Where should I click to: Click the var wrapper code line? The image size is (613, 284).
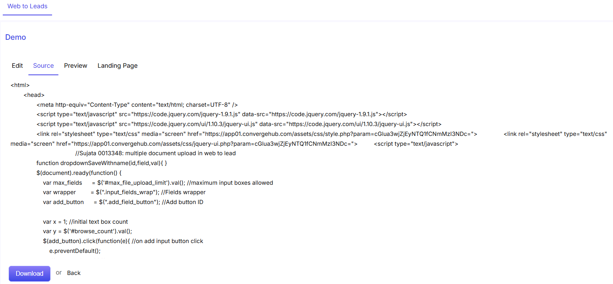pos(124,192)
